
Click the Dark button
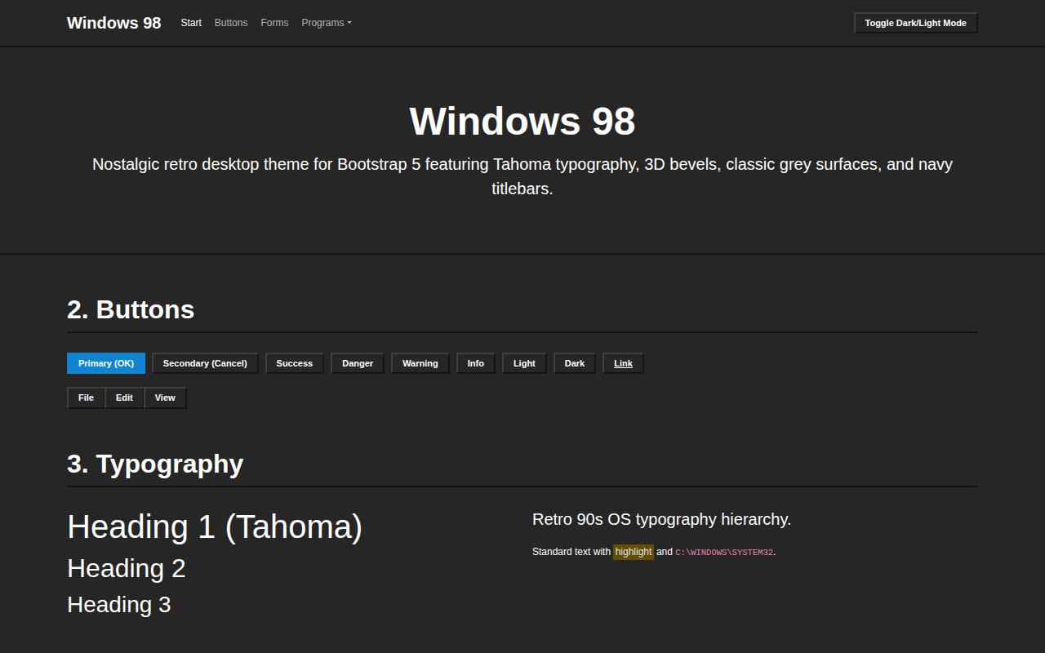(575, 363)
